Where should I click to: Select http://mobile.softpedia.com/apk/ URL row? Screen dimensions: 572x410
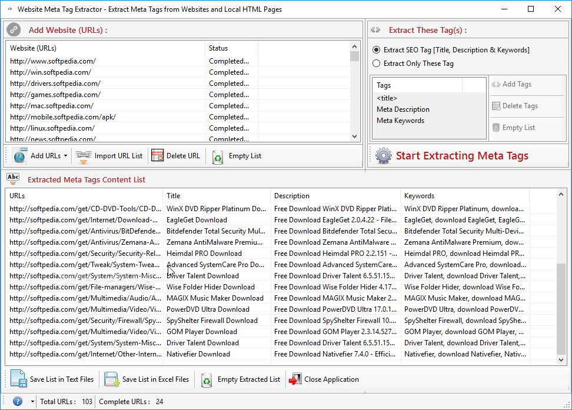[178, 117]
